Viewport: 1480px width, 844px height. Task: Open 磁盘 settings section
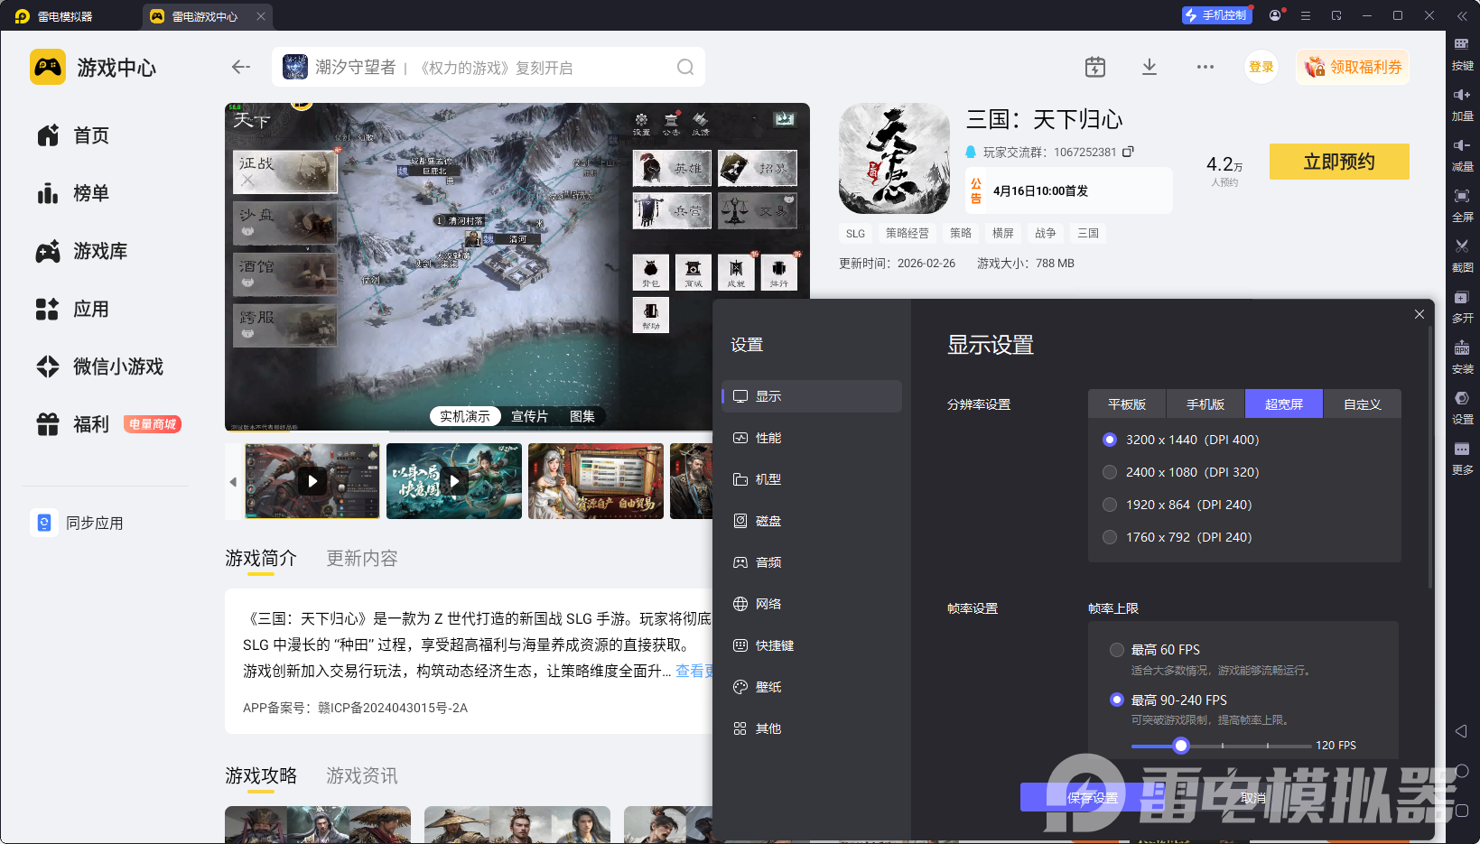[812, 521]
